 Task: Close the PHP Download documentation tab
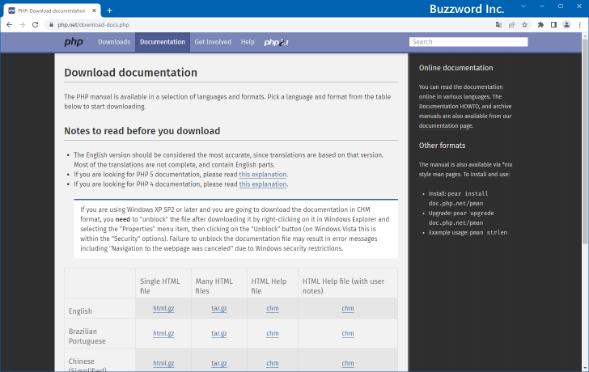(93, 10)
